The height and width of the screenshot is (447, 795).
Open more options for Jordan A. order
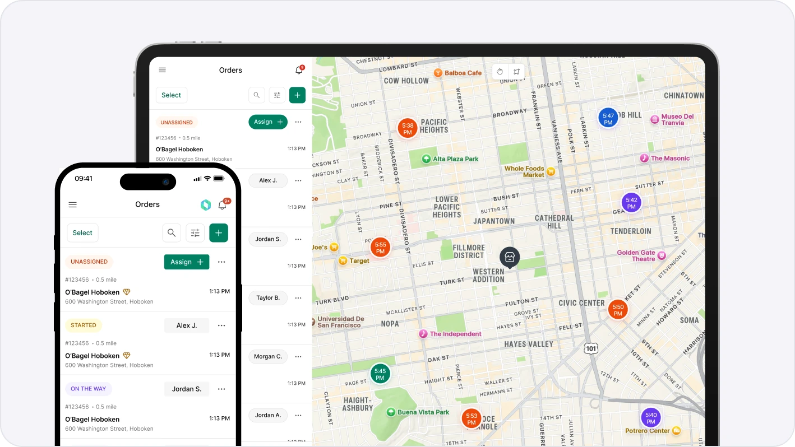(298, 416)
